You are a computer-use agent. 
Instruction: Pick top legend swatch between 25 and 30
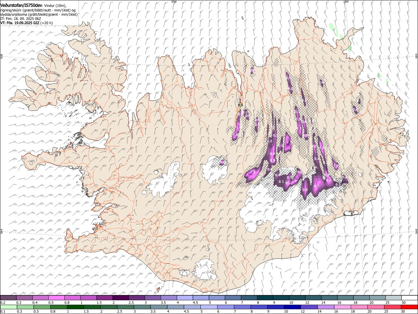point(393,298)
